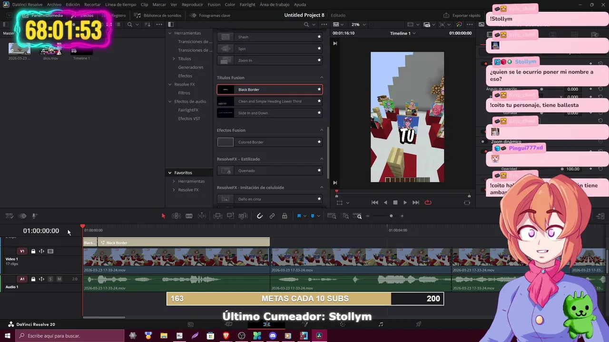Image resolution: width=609 pixels, height=342 pixels.
Task: Collapse the Favoritos section
Action: tap(170, 173)
